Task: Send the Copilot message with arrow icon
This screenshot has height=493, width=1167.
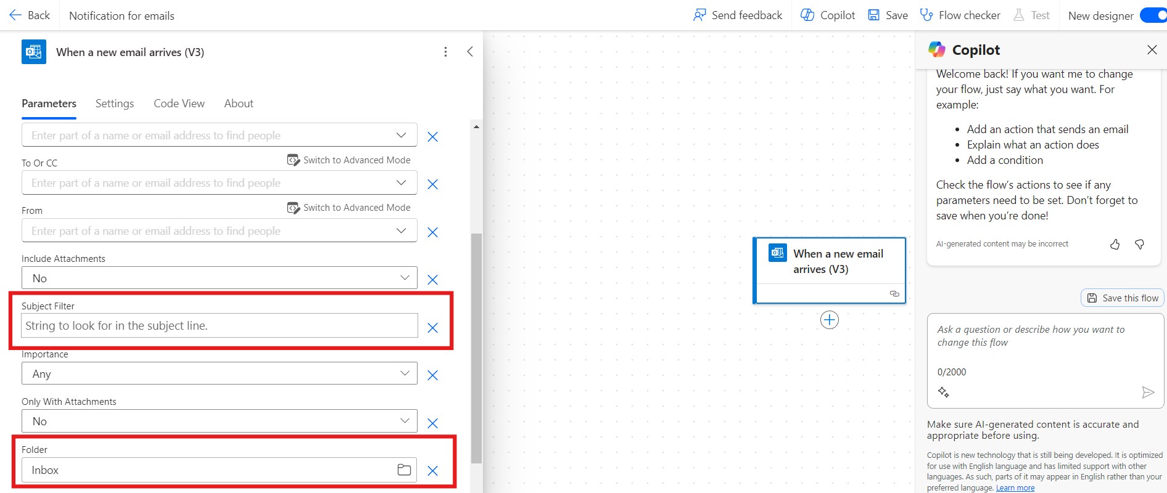Action: pos(1148,392)
